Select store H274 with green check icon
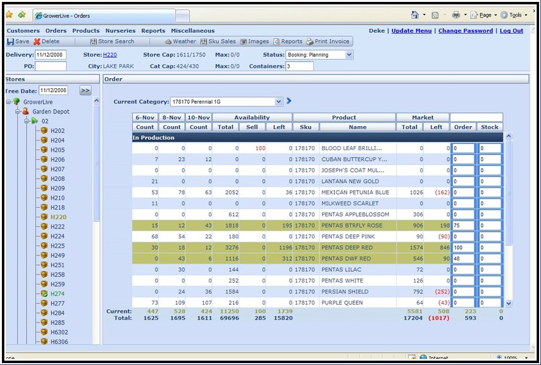The image size is (541, 365). [58, 294]
